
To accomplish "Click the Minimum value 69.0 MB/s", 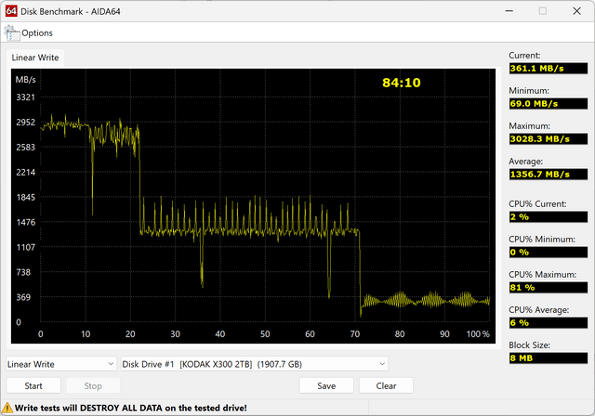I will 549,103.
